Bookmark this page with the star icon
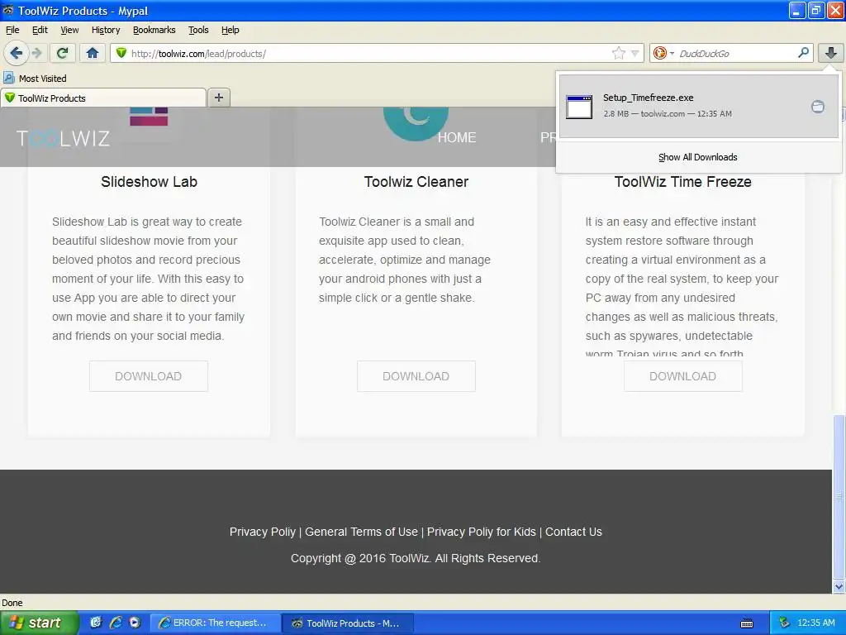This screenshot has height=635, width=846. click(x=618, y=53)
